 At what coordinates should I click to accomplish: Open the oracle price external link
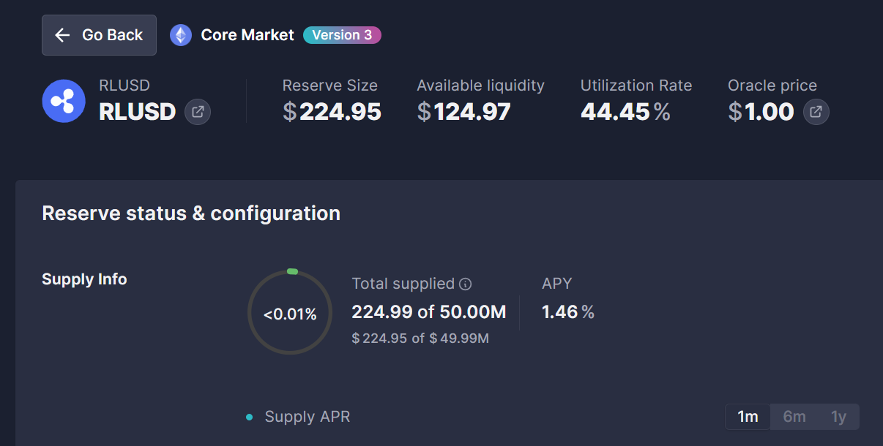point(816,112)
